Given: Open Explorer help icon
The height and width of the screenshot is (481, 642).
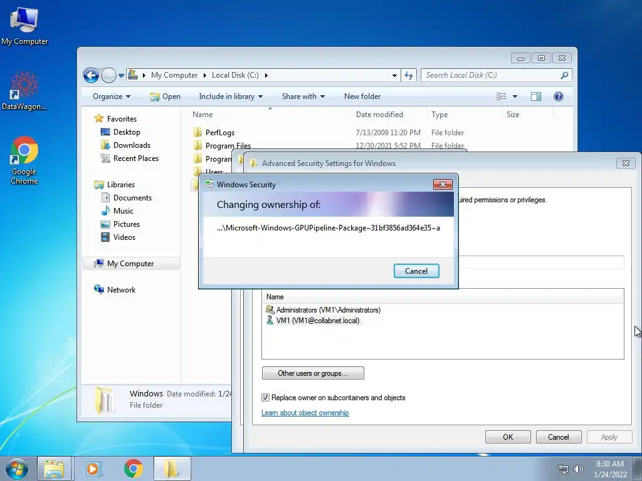Looking at the screenshot, I should click(x=558, y=96).
